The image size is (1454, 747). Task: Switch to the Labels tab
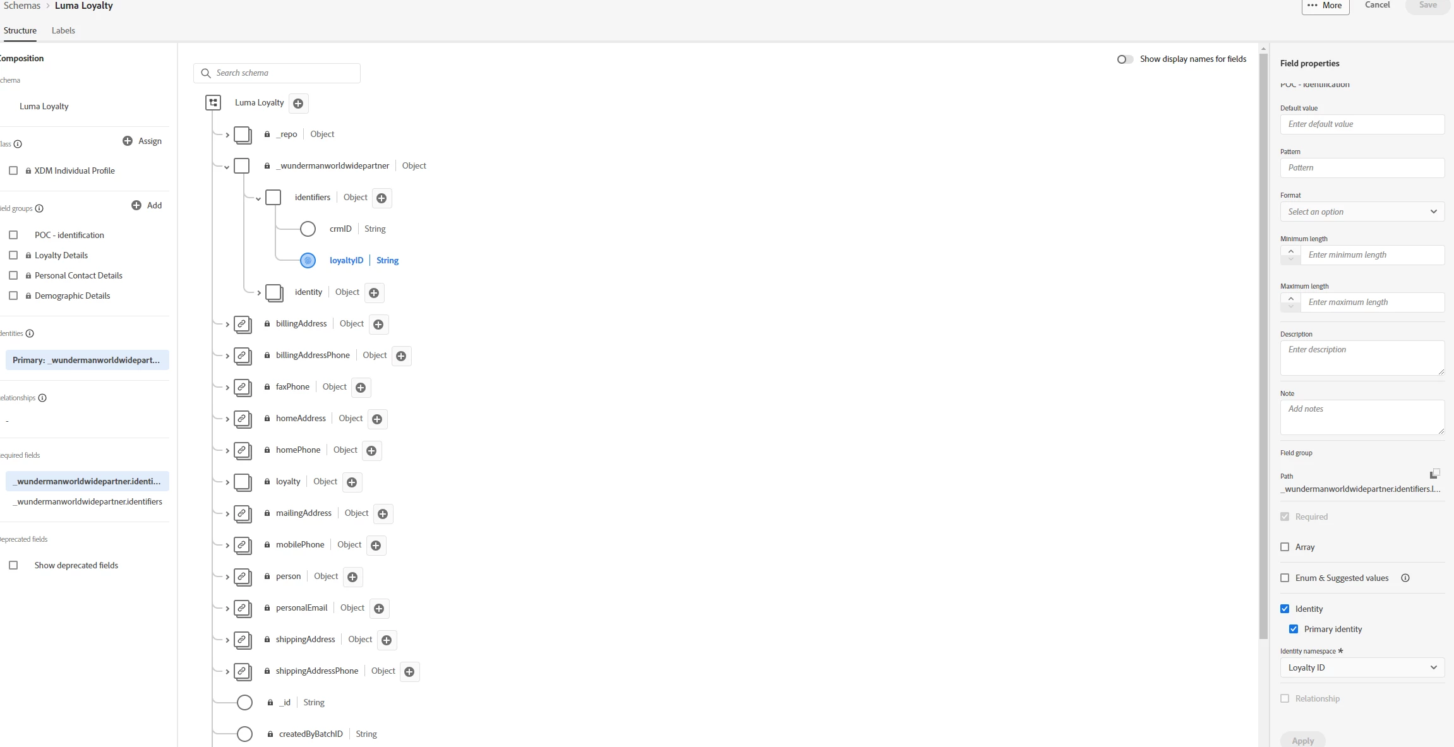63,30
